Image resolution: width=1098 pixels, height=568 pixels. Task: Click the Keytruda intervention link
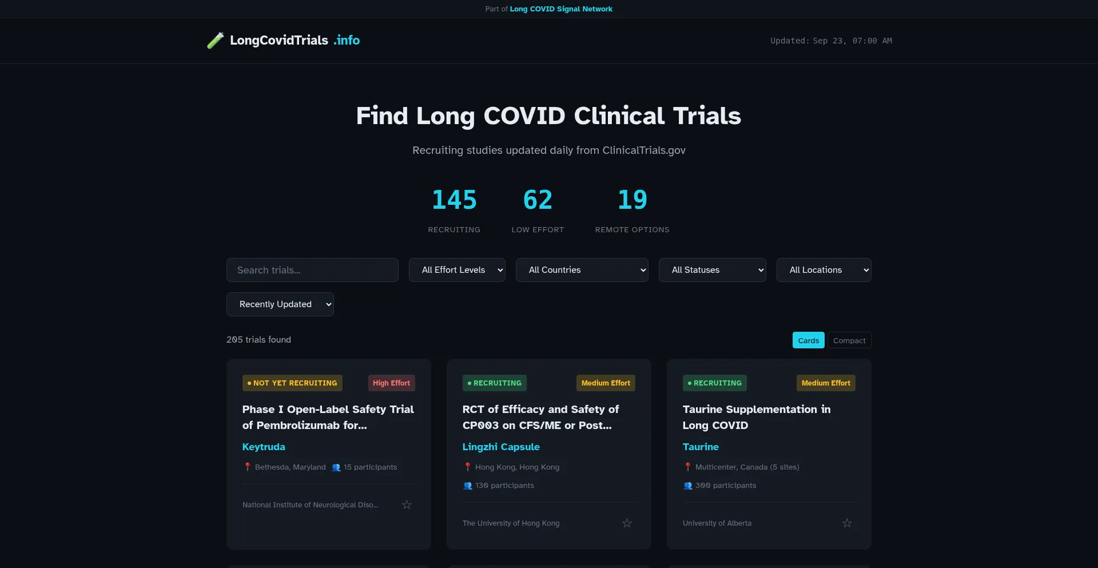pos(264,447)
